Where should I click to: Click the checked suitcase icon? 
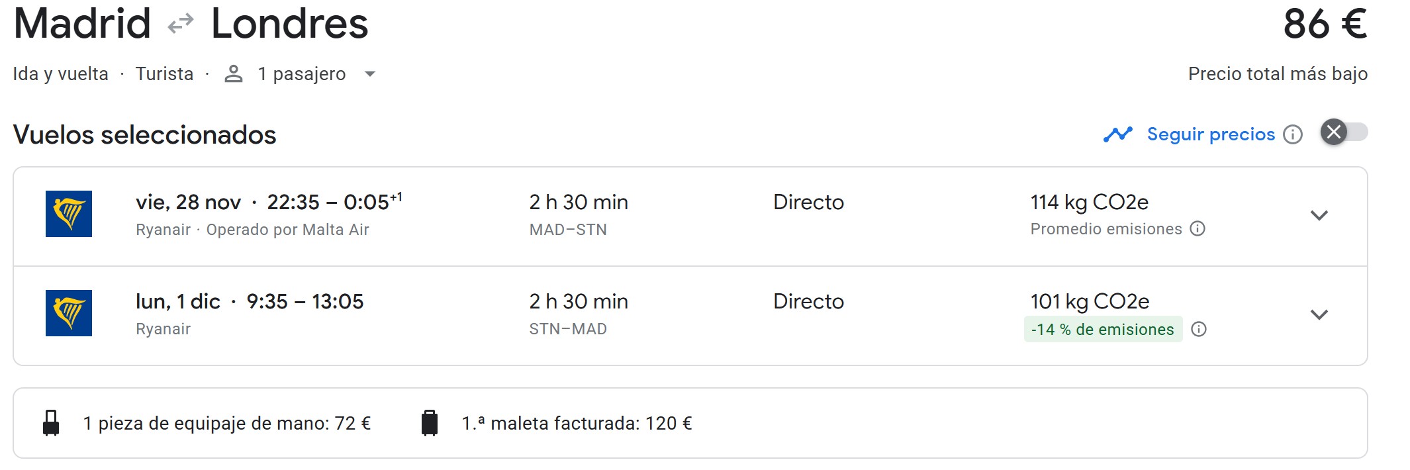click(x=430, y=423)
